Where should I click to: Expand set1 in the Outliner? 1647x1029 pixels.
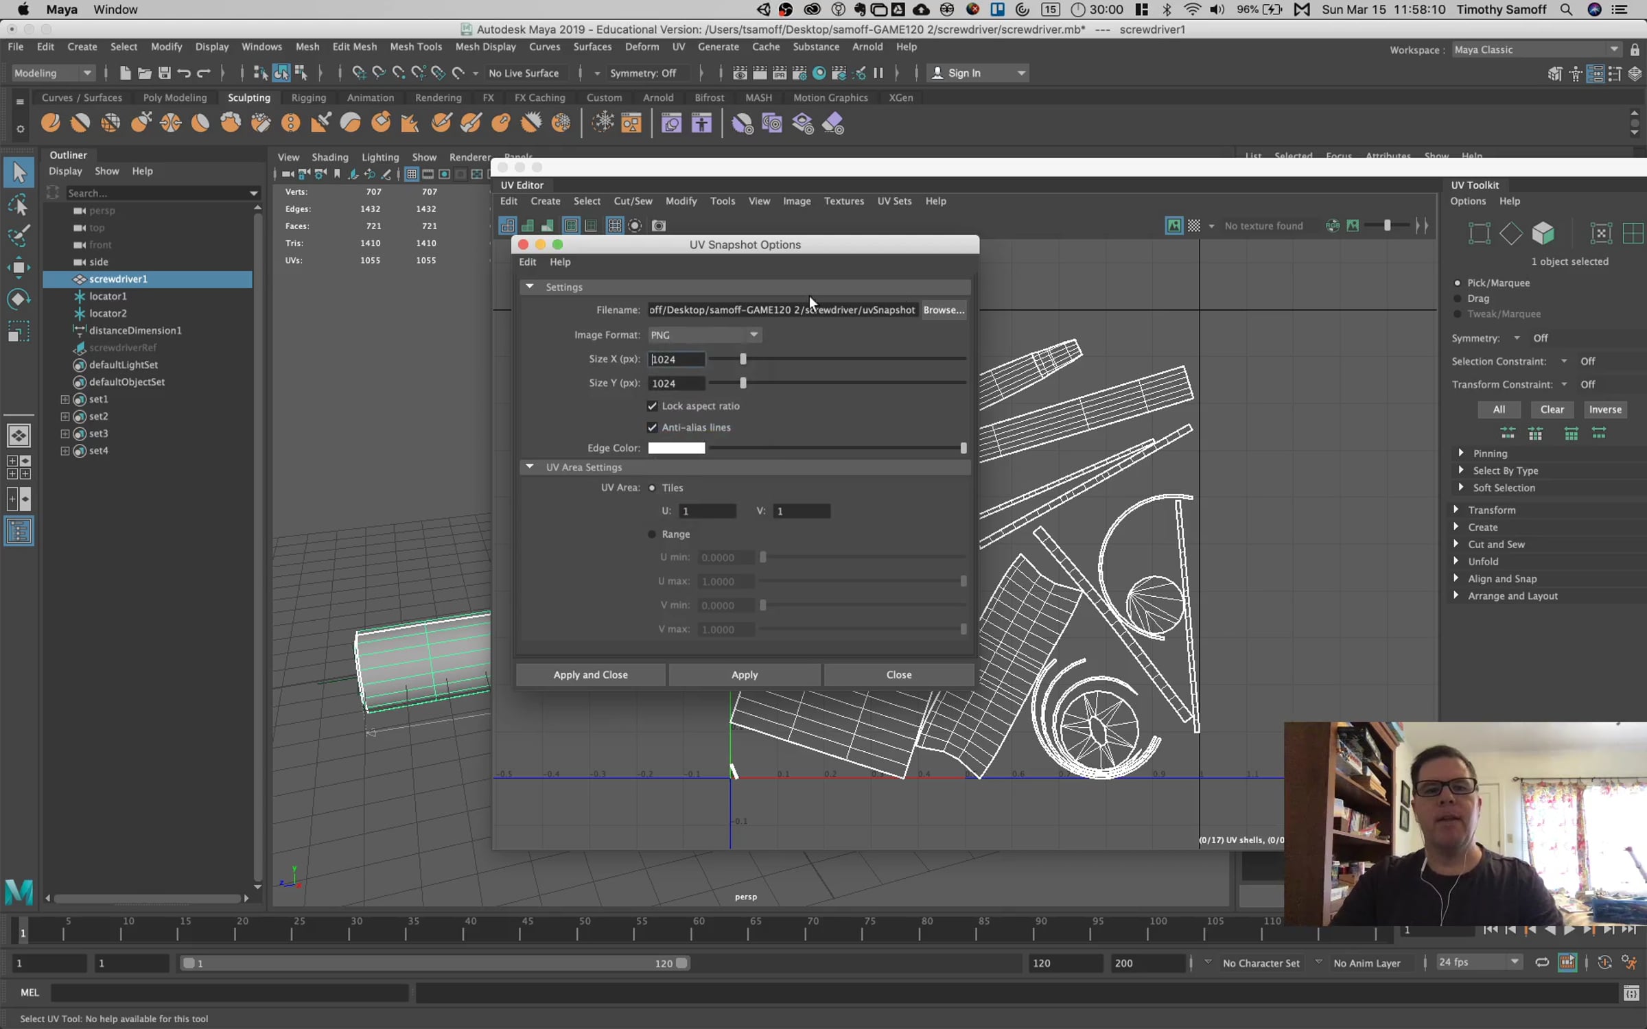click(65, 399)
